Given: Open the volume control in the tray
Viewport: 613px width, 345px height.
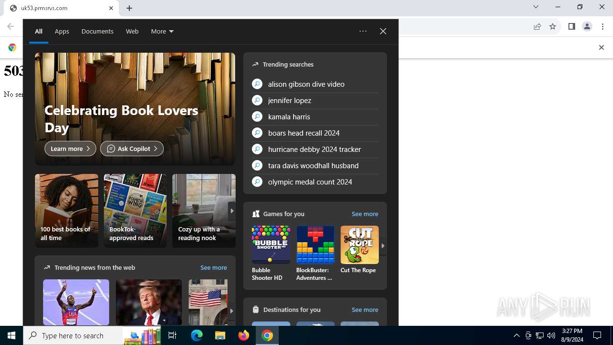Looking at the screenshot, I should (551, 335).
